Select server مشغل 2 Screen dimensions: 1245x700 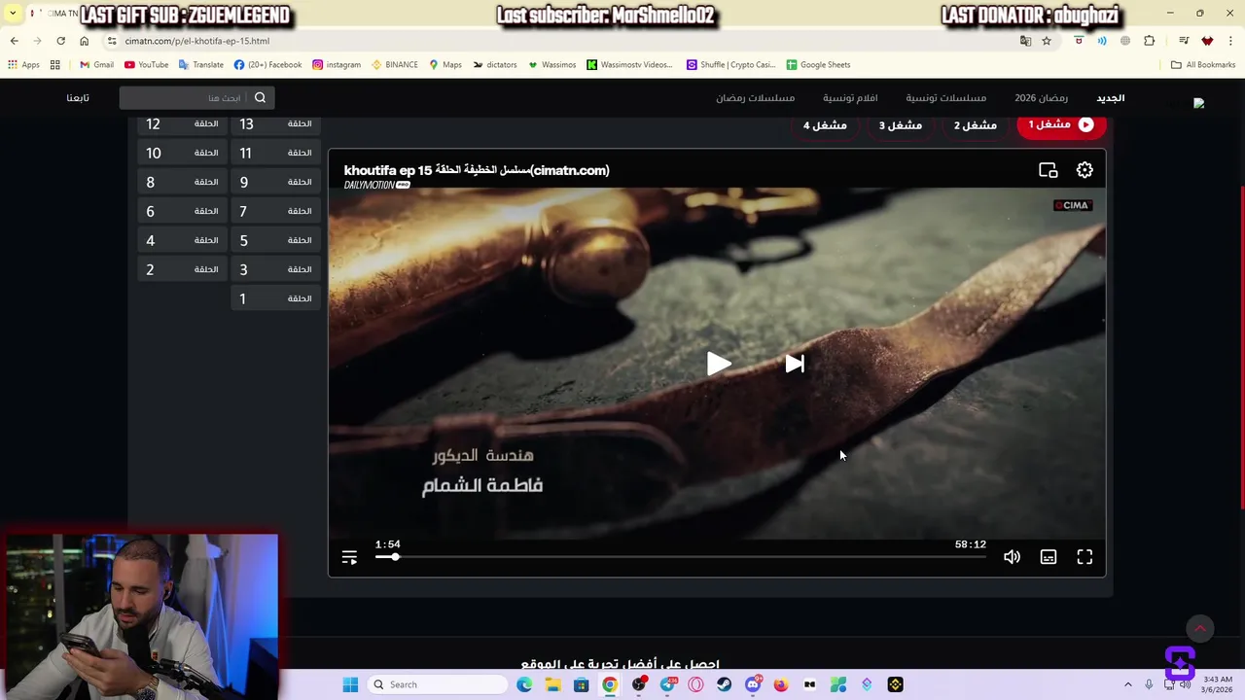[x=975, y=124]
